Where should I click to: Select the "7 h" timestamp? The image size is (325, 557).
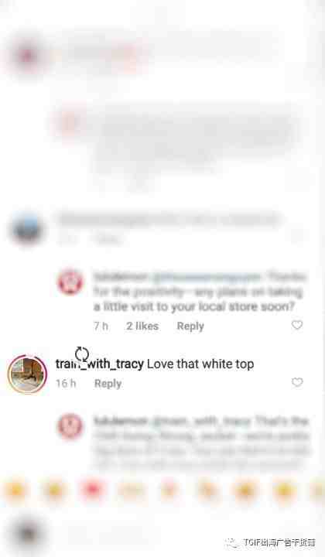[x=101, y=326]
